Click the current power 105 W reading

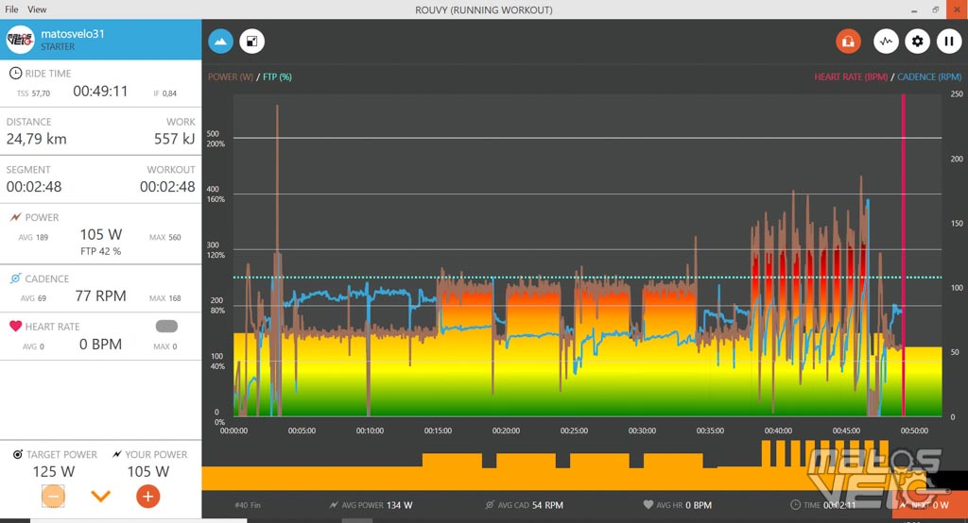click(x=101, y=234)
